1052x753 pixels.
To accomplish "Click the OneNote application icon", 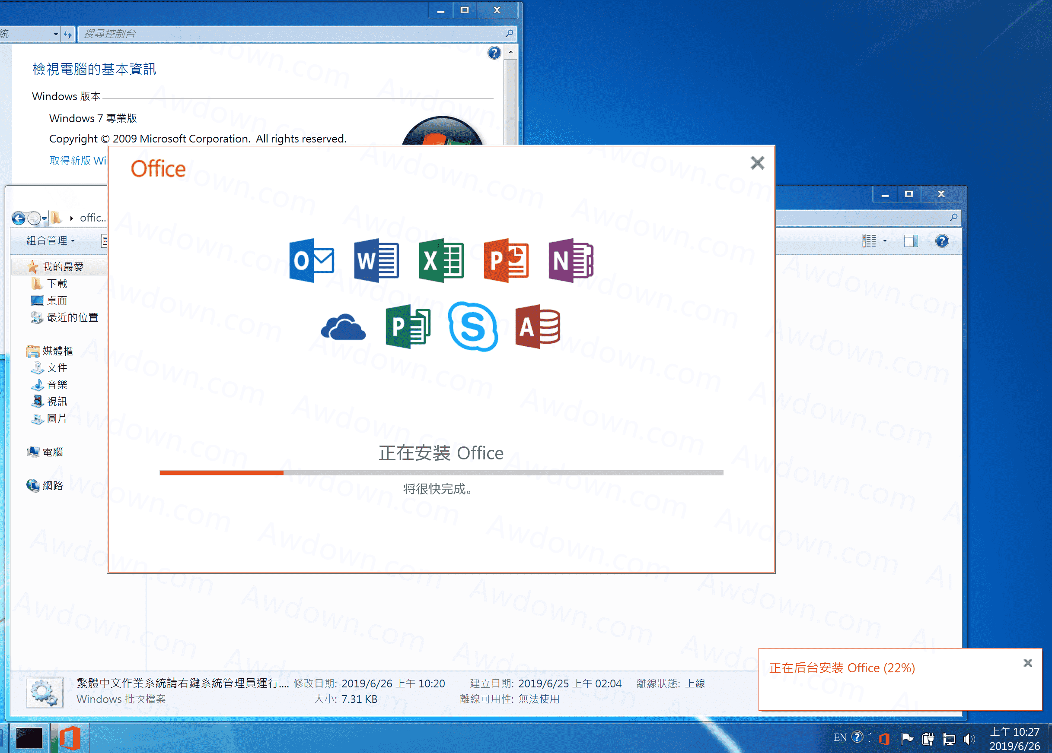I will (571, 260).
